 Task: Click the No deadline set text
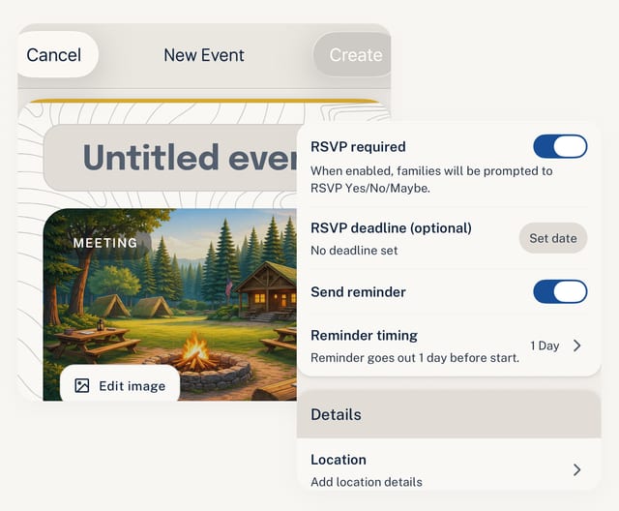point(354,251)
